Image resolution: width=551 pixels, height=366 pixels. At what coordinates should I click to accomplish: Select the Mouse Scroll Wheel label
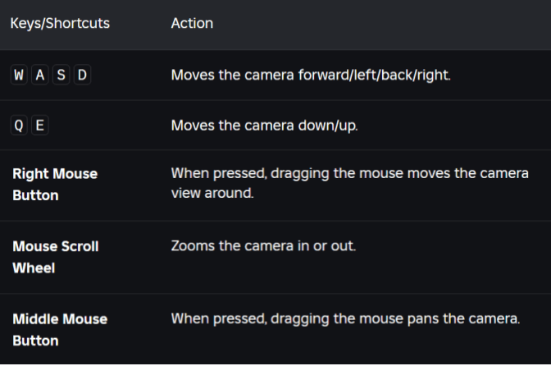click(x=55, y=257)
